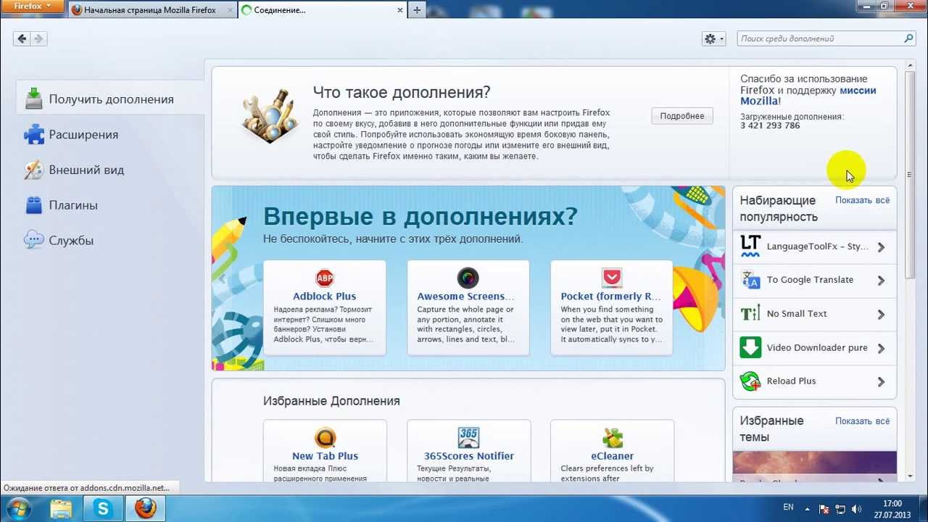
Task: Go forward with the right arrow button
Action: (x=38, y=38)
